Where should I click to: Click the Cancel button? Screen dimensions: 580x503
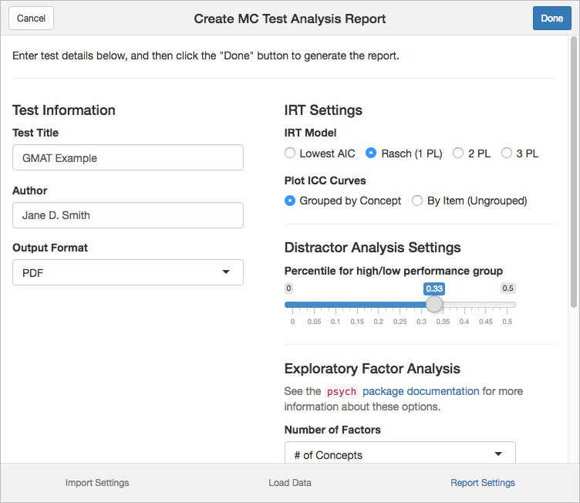point(31,19)
